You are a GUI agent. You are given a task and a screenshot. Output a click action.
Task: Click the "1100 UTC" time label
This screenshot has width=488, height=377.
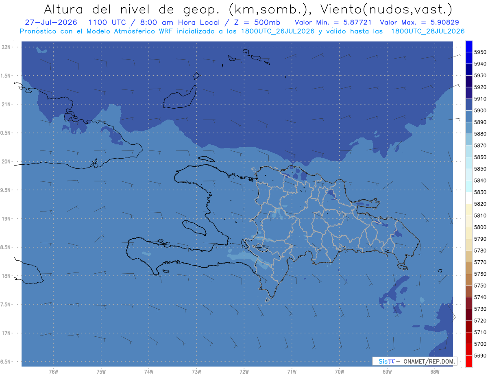click(107, 22)
